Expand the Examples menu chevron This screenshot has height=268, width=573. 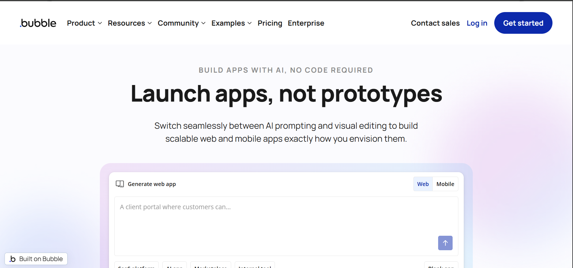[250, 23]
